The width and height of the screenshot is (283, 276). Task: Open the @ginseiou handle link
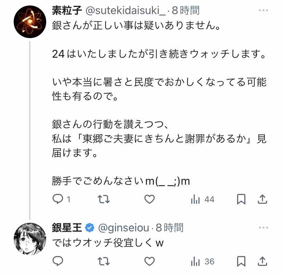(124, 228)
